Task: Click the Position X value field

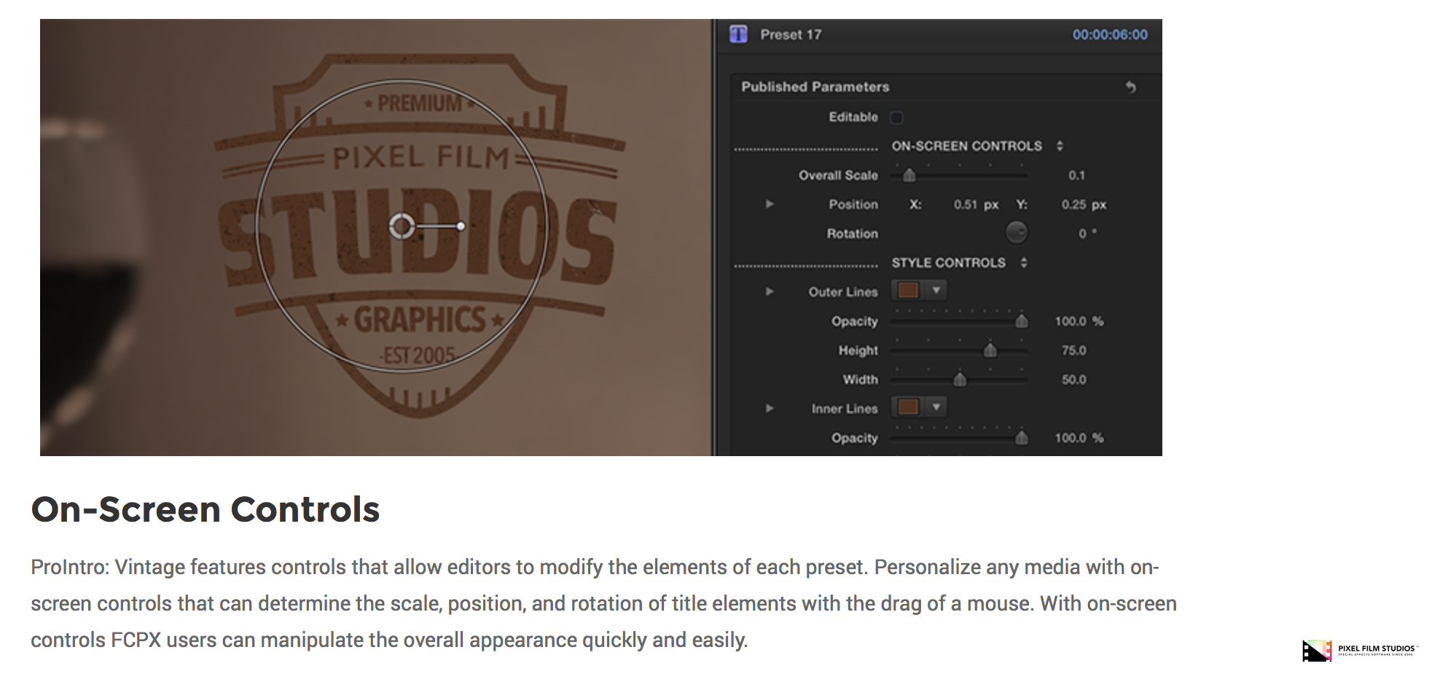Action: [x=965, y=205]
